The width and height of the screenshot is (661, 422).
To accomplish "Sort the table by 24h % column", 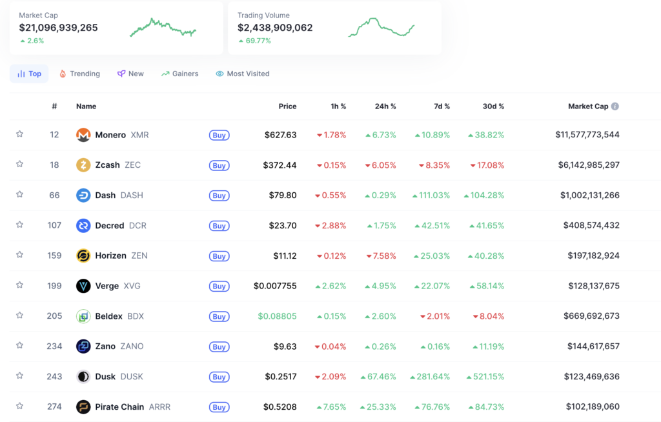I will tap(385, 106).
